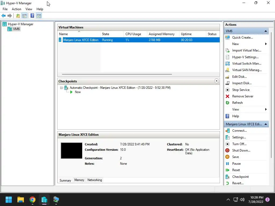Click the blue Help toolbar icon
The width and height of the screenshot is (275, 206).
32,16
